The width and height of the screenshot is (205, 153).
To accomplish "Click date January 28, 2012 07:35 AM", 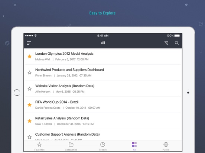I will [74, 76].
